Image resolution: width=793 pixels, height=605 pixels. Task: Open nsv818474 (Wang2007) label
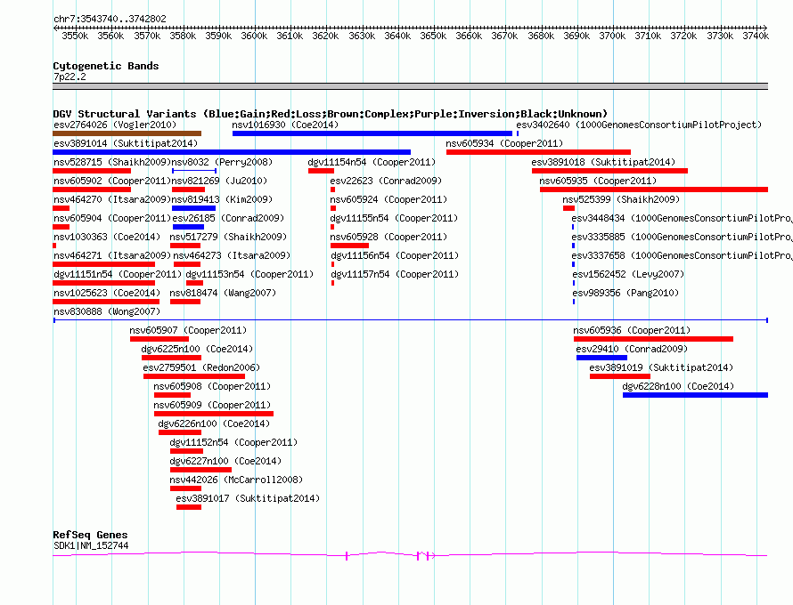pos(223,293)
